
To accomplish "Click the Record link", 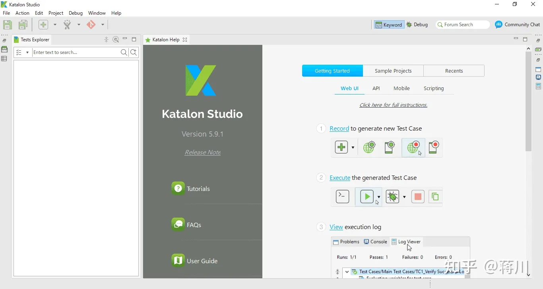I will click(339, 129).
